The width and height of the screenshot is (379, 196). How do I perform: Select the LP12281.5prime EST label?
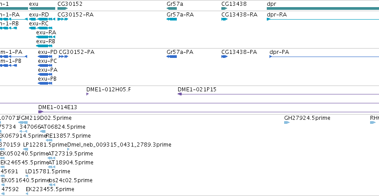pos(45,145)
